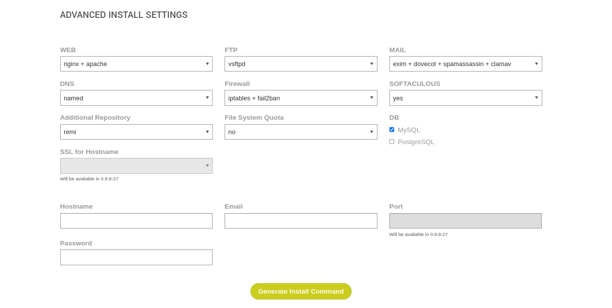The height and width of the screenshot is (308, 612).
Task: Focus the Password input field
Action: click(136, 257)
